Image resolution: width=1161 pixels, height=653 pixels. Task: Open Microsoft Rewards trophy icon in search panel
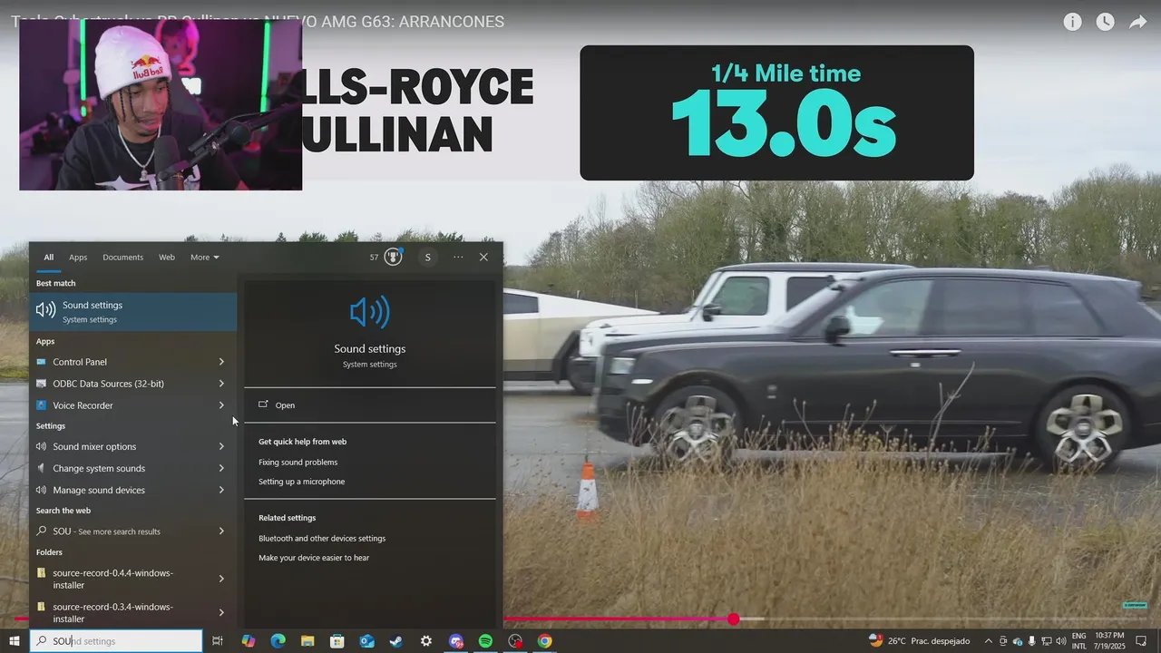(x=393, y=257)
